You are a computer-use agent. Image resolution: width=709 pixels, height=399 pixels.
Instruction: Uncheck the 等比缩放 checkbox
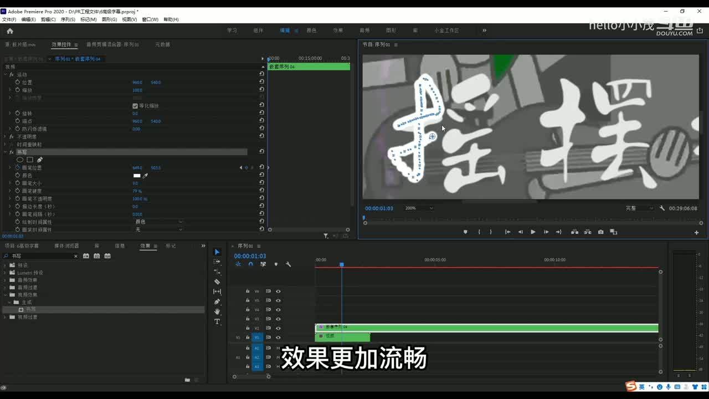click(x=135, y=106)
